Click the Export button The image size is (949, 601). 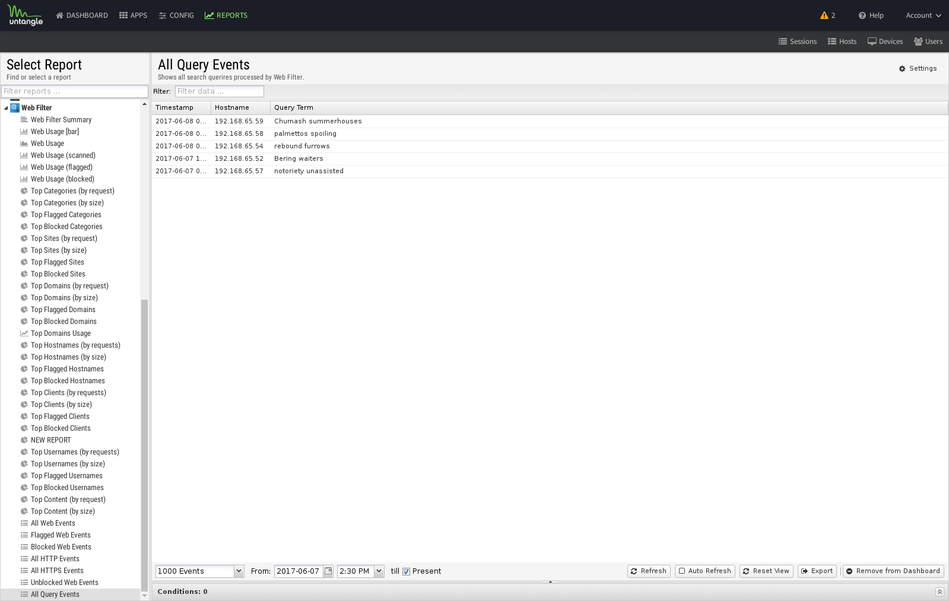coord(817,571)
